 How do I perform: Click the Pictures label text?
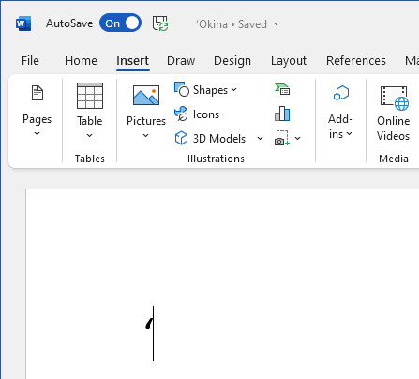coord(146,121)
